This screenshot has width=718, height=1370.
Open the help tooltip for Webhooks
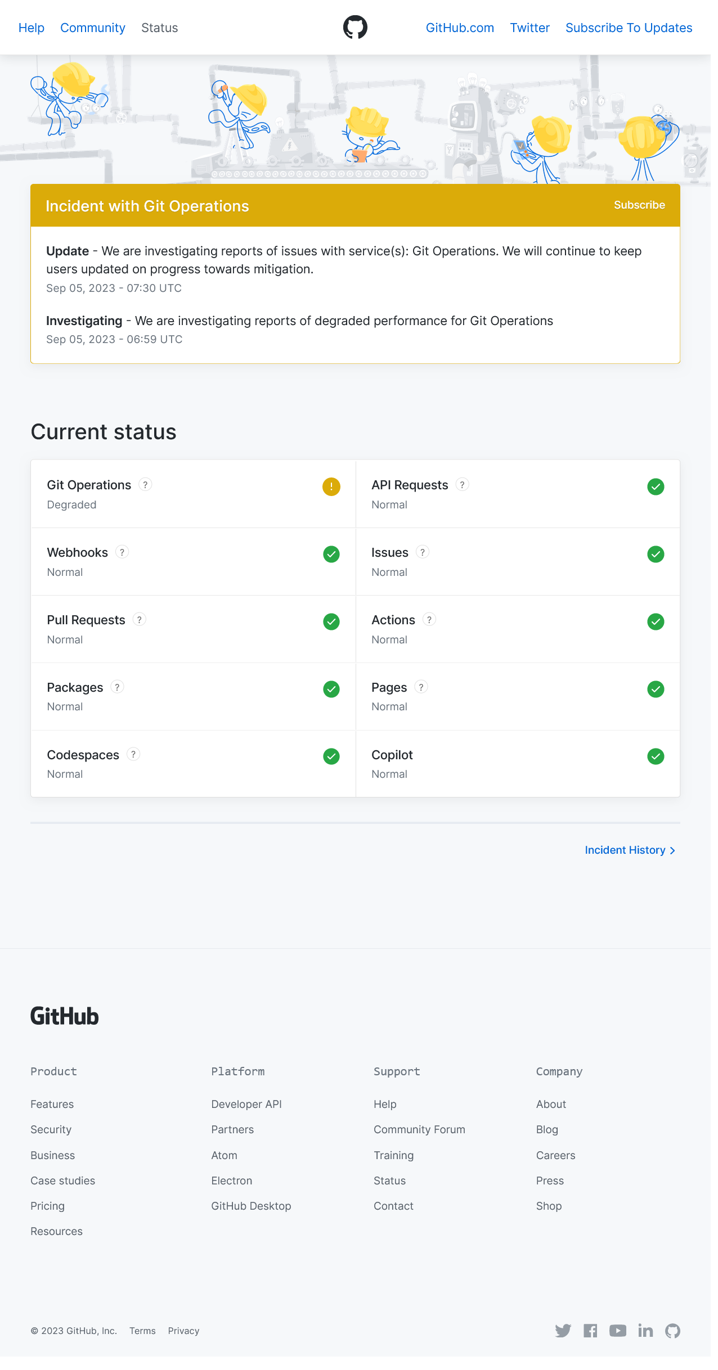[122, 552]
